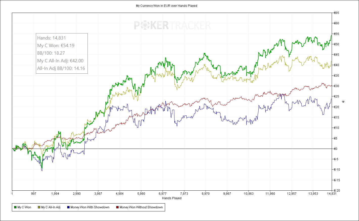Click the "€10" currency axis label

click(336, 128)
